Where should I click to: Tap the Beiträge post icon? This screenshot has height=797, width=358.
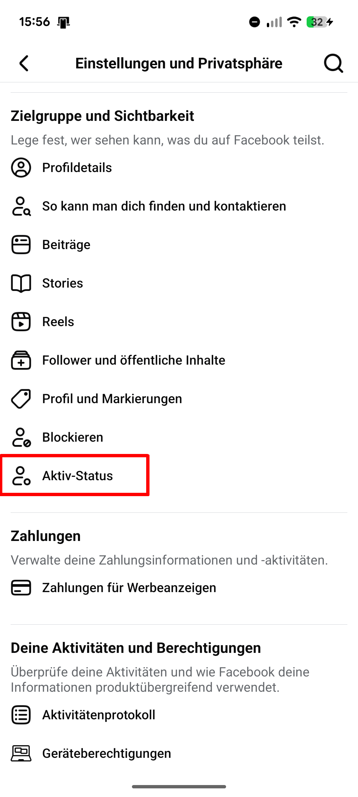click(21, 245)
